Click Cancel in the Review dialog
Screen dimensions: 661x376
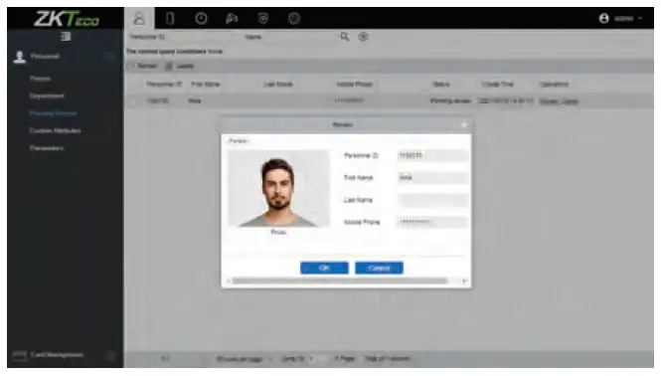point(379,268)
